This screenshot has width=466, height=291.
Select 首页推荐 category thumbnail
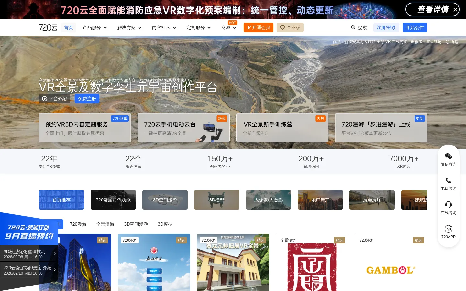(x=61, y=200)
